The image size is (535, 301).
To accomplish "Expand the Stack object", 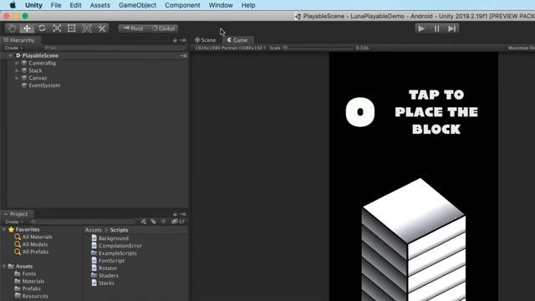I will (17, 70).
